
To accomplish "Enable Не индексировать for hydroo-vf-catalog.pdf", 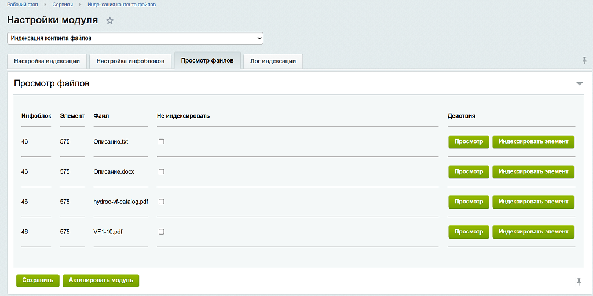I will coord(162,202).
